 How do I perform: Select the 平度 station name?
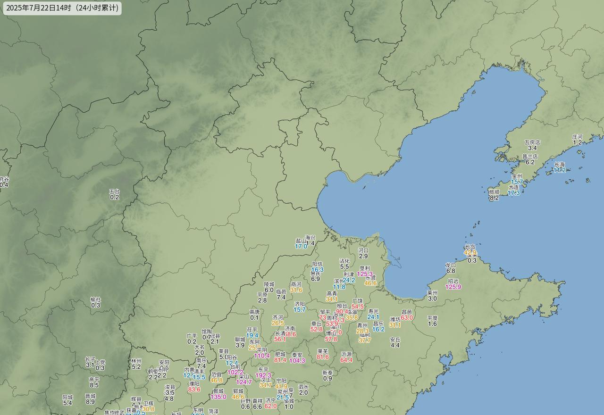coord(432,318)
